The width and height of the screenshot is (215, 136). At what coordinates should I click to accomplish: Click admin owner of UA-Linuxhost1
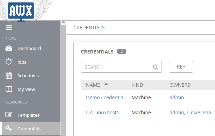pyautogui.click(x=177, y=113)
